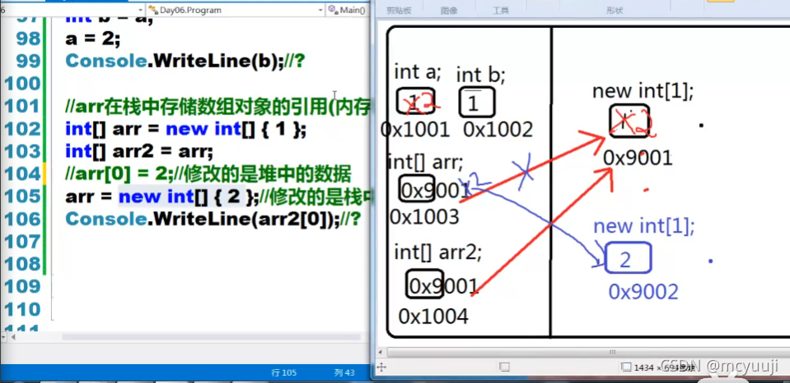Click the '//arr在栈中存储数组对象的引用' comment line
The image size is (790, 383).
pyautogui.click(x=218, y=107)
